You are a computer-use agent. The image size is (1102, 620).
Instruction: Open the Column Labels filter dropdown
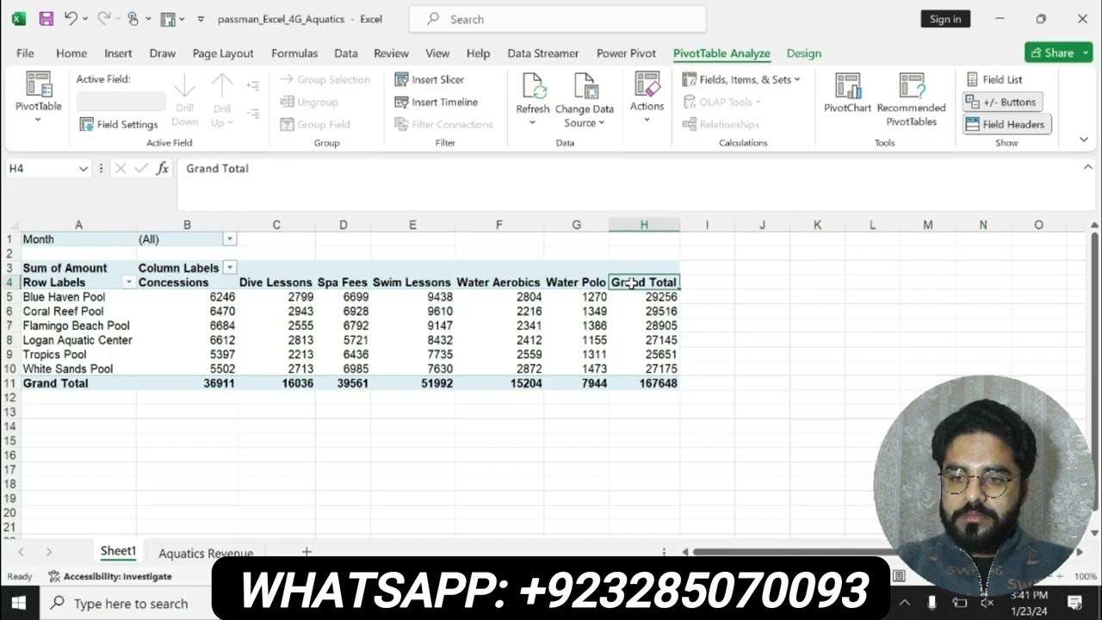pyautogui.click(x=229, y=268)
